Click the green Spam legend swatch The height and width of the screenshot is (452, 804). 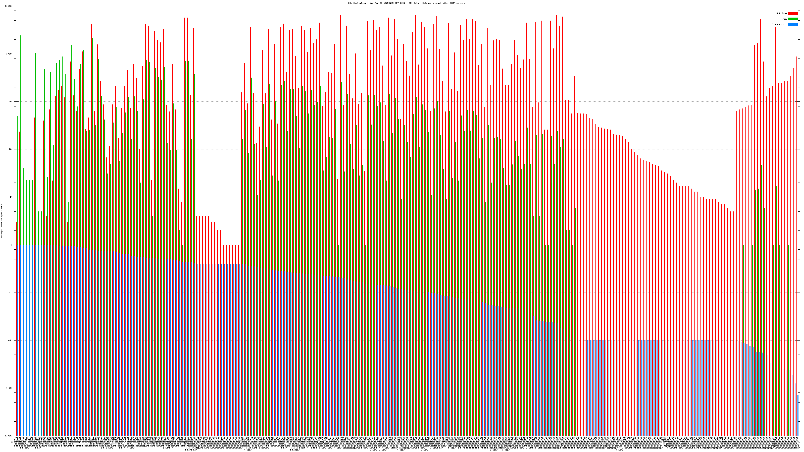793,19
